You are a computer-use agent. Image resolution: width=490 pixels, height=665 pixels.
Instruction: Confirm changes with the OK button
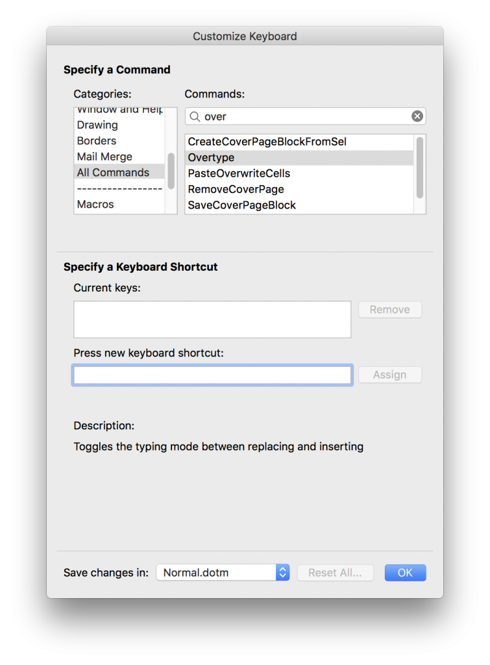coord(405,572)
